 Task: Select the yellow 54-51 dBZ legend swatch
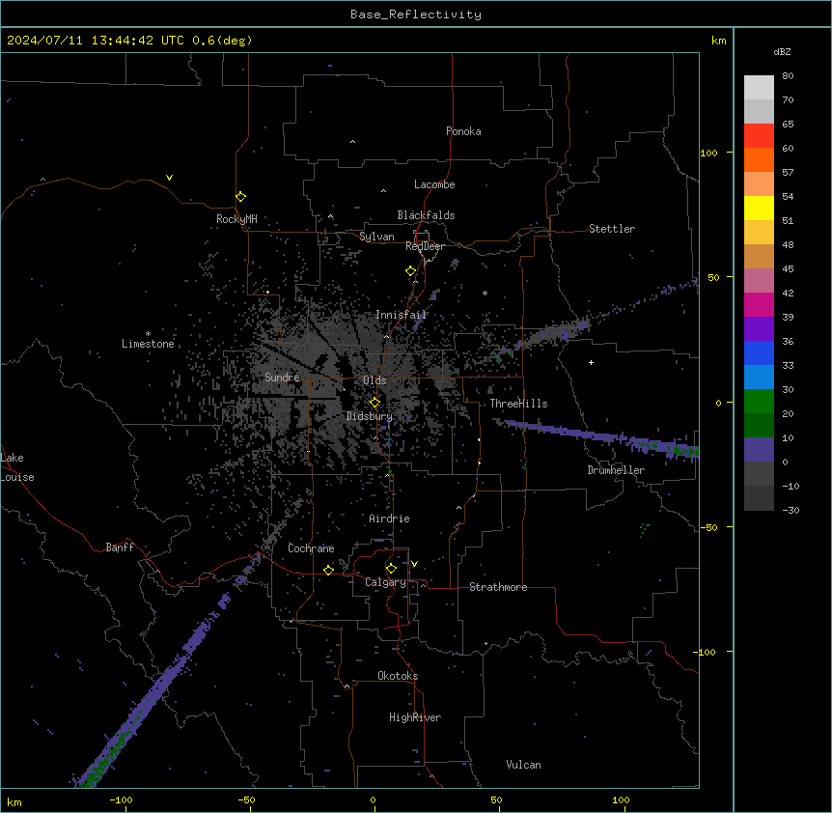click(759, 208)
